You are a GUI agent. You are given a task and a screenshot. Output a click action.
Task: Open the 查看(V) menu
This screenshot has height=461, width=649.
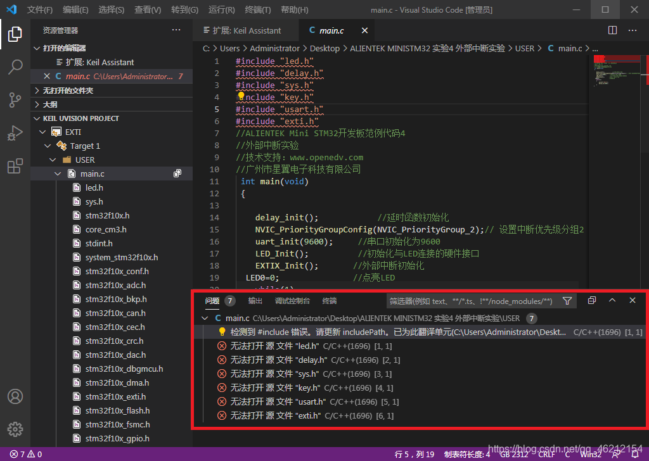click(148, 9)
